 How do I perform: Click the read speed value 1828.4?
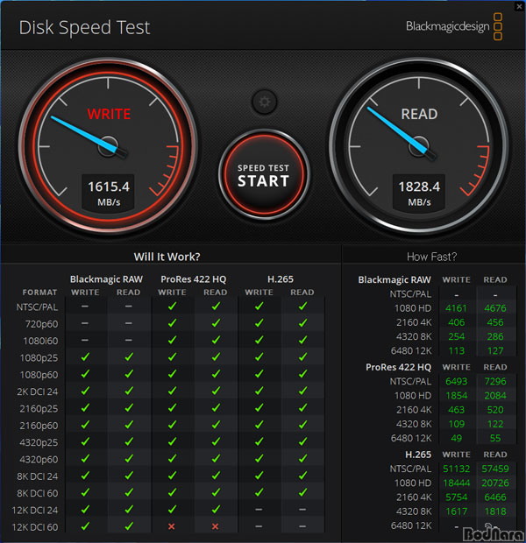pyautogui.click(x=419, y=187)
